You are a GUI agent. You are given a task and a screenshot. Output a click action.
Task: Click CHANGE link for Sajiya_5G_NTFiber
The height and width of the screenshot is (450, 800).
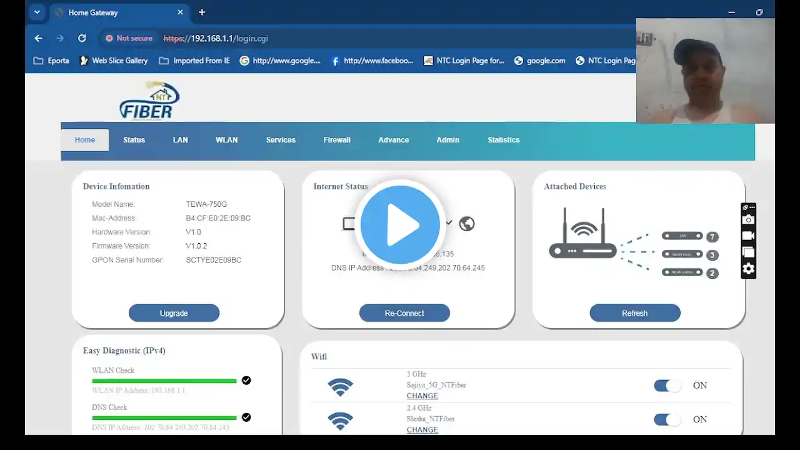(422, 396)
